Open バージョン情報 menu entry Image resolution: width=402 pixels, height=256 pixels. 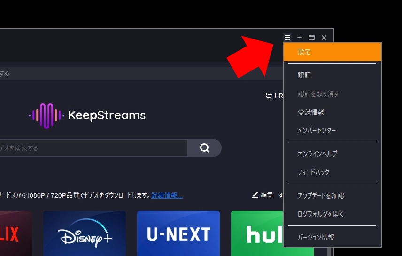pyautogui.click(x=316, y=237)
